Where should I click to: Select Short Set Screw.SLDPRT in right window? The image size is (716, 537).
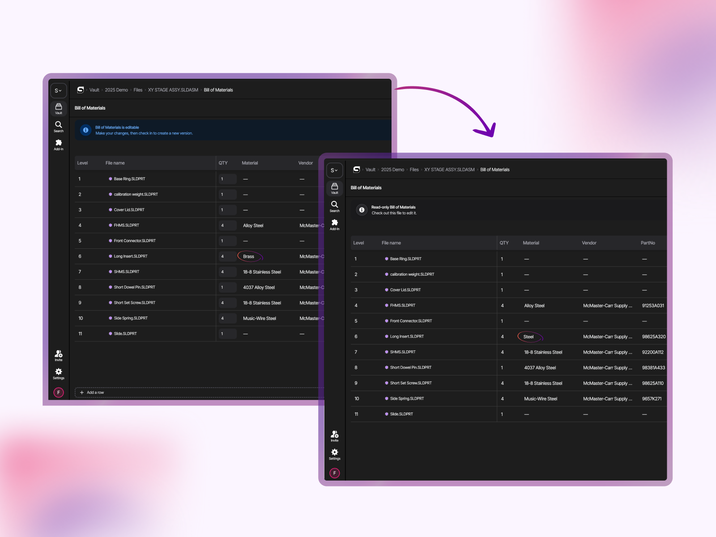tap(411, 383)
